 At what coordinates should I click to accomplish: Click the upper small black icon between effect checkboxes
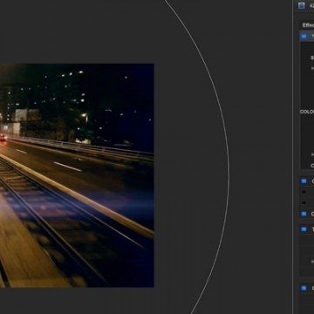(x=304, y=192)
